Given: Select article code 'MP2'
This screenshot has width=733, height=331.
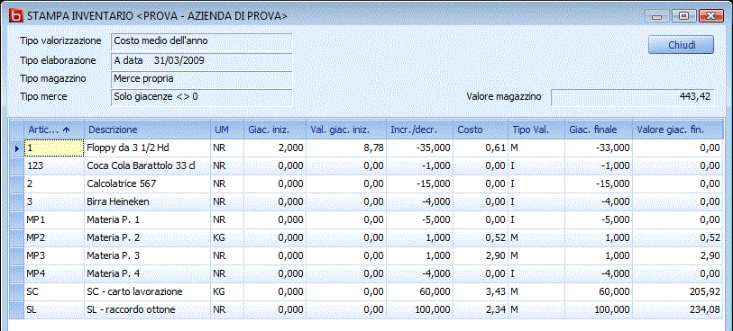Looking at the screenshot, I should 54,237.
